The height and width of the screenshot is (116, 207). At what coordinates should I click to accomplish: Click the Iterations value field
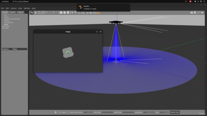pyautogui.click(x=149, y=112)
